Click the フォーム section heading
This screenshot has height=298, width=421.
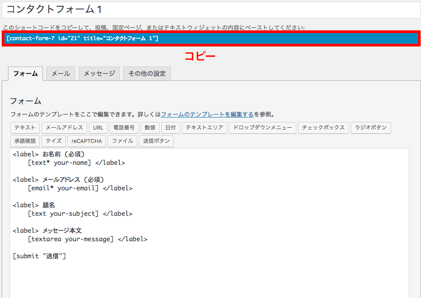(x=25, y=101)
